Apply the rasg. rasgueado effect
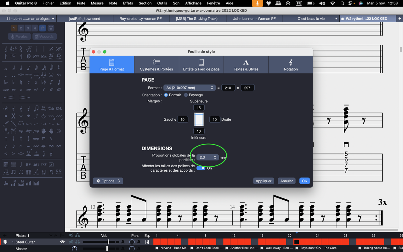 [x=36, y=139]
